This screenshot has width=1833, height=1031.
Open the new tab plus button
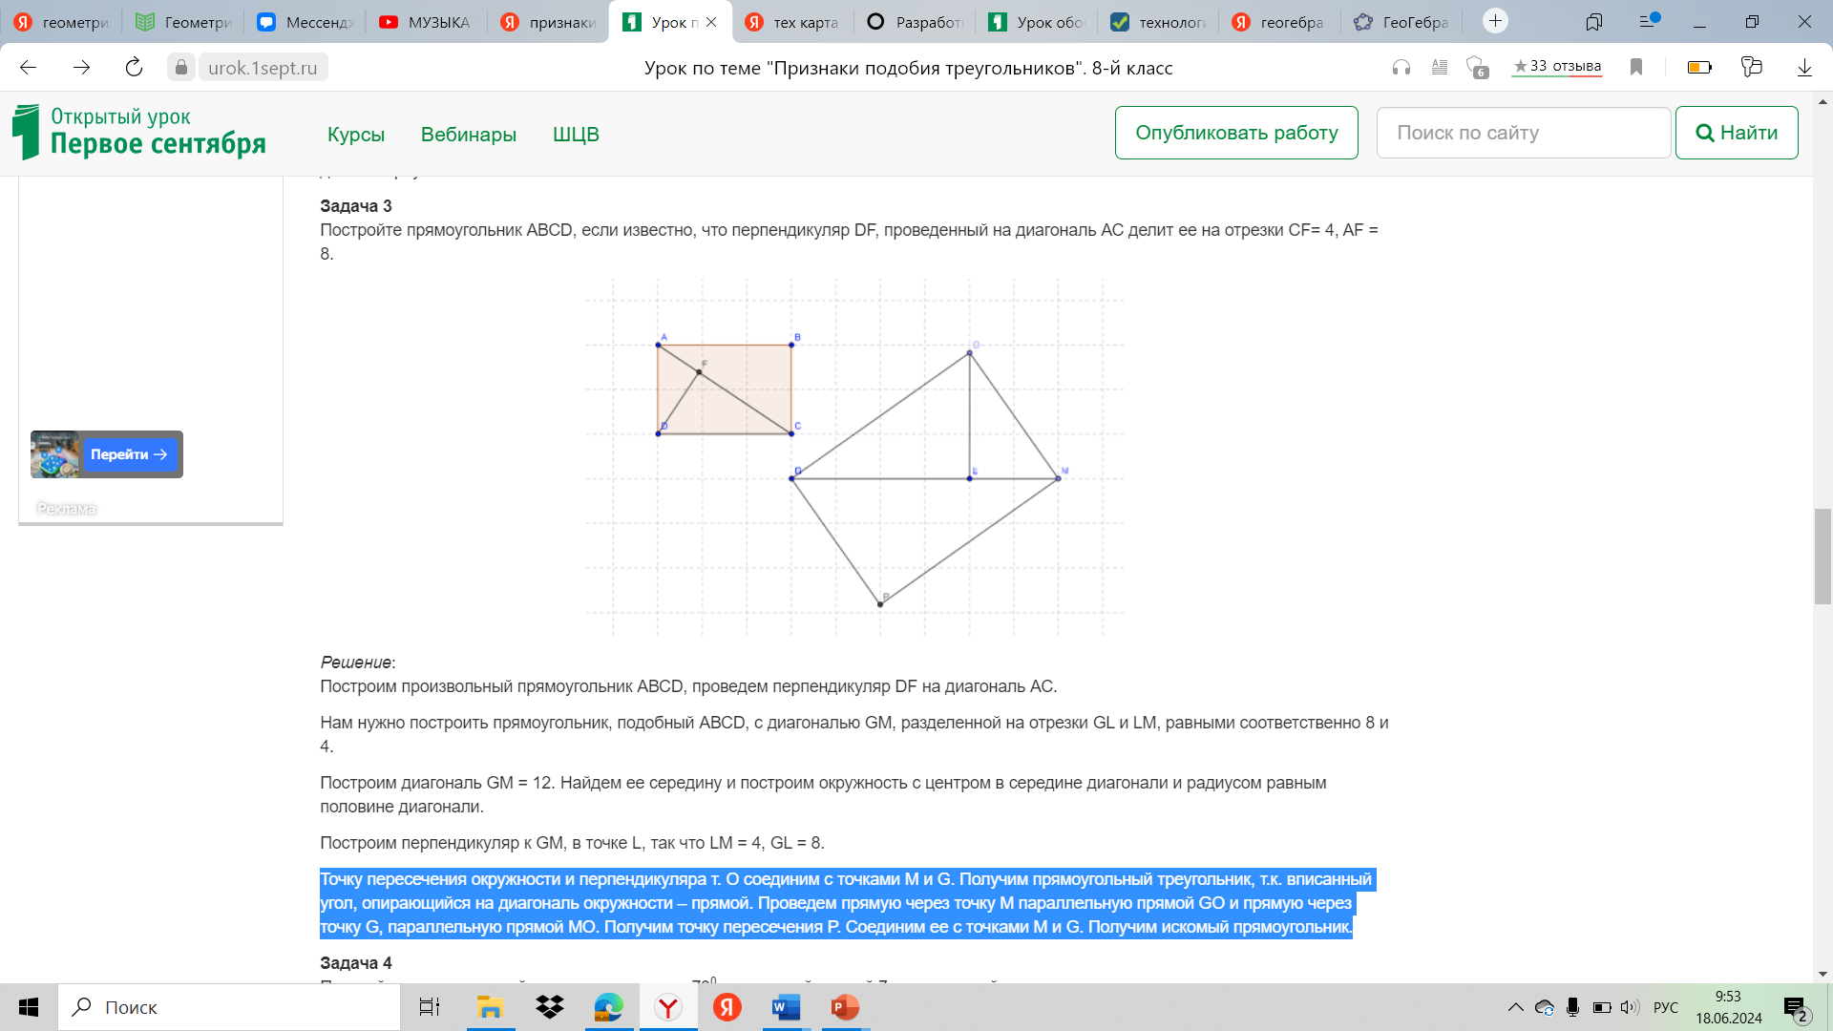pos(1495,21)
